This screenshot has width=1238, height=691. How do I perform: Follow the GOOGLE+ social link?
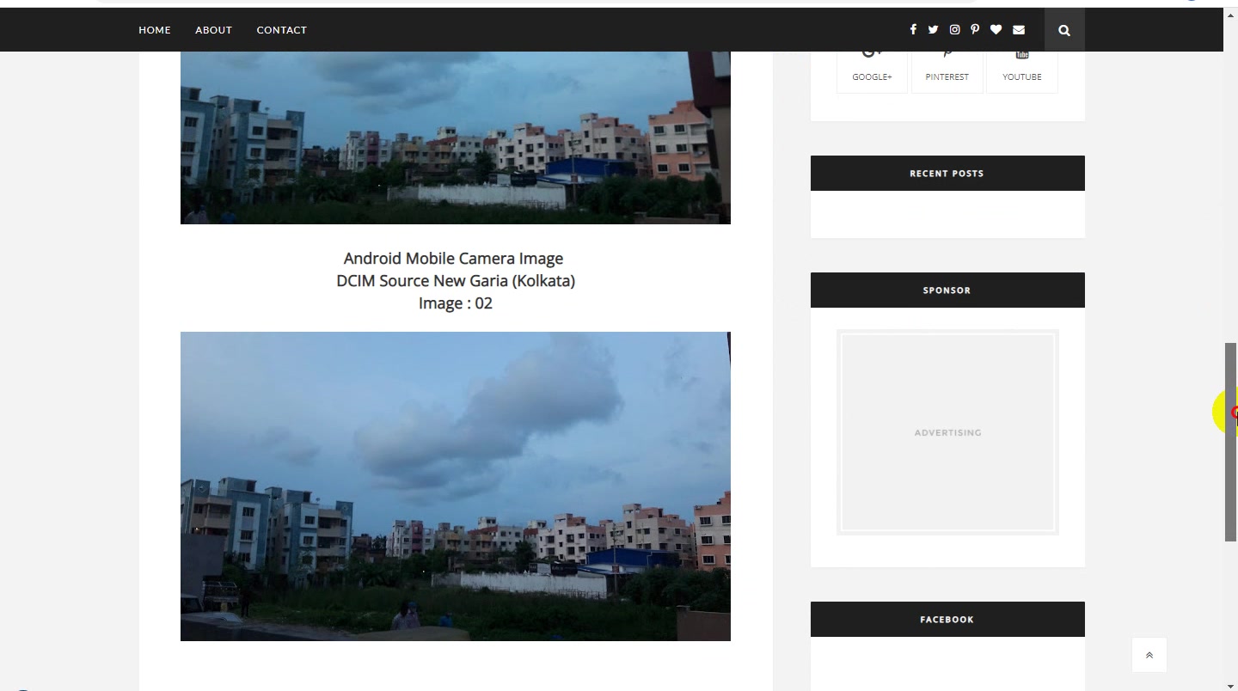(872, 70)
